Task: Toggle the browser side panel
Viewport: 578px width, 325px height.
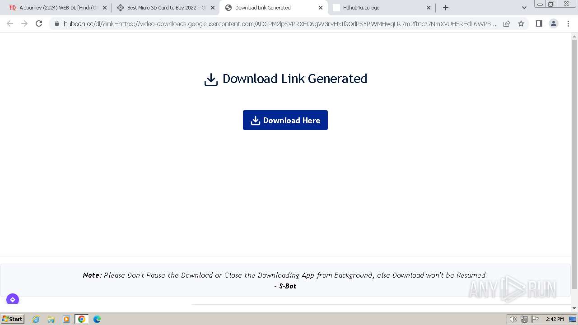Action: click(539, 23)
